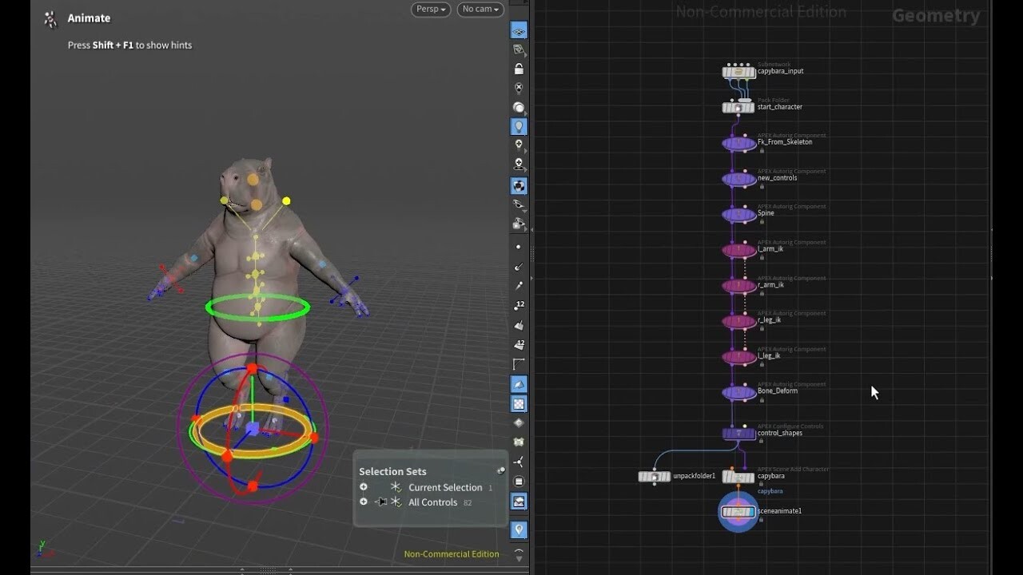Select the sceneanimate1 node
This screenshot has height=575, width=1023.
737,511
